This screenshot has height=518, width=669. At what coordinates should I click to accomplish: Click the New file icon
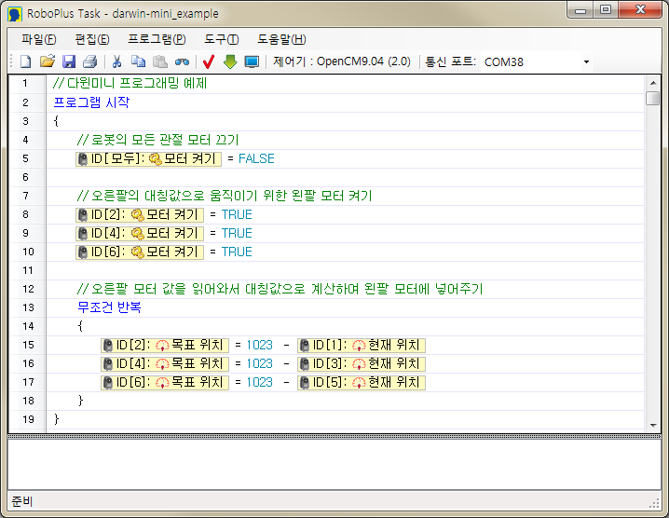pyautogui.click(x=26, y=61)
